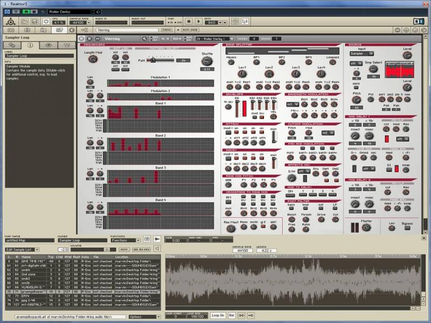431x323 pixels.
Task: Click the speaker audition icon
Action: click(157, 249)
